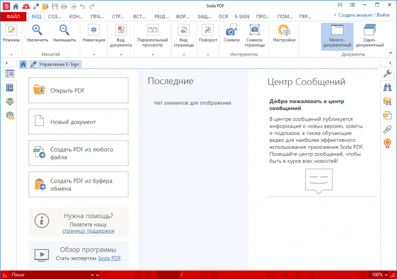Screen dimensions: 397x279
Task: Select Одно-документный mode
Action: click(369, 37)
